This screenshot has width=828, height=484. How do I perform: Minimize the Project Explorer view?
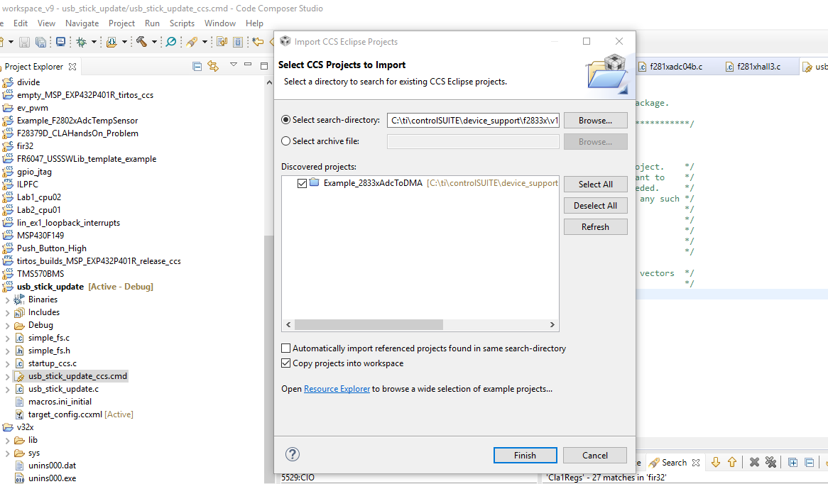[x=248, y=65]
